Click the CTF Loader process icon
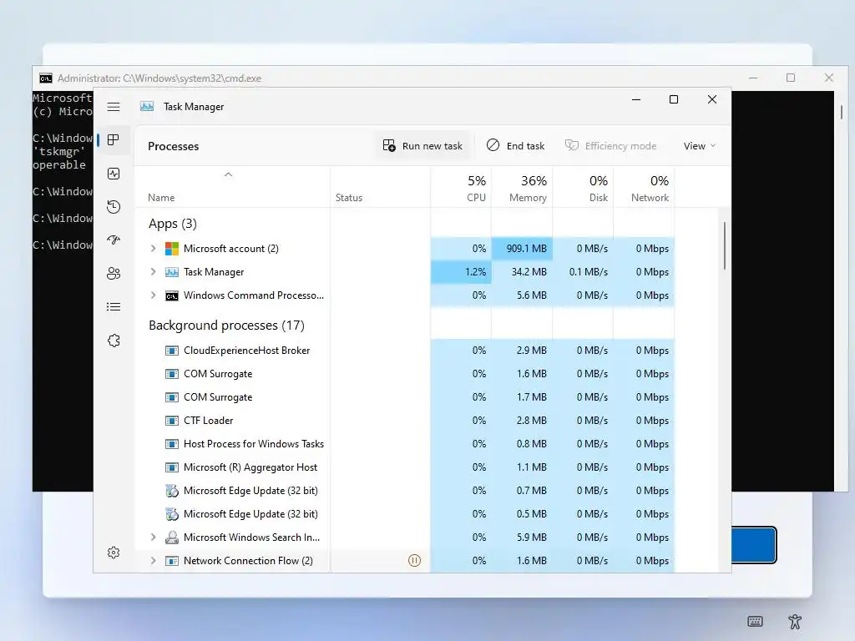 pyautogui.click(x=172, y=421)
